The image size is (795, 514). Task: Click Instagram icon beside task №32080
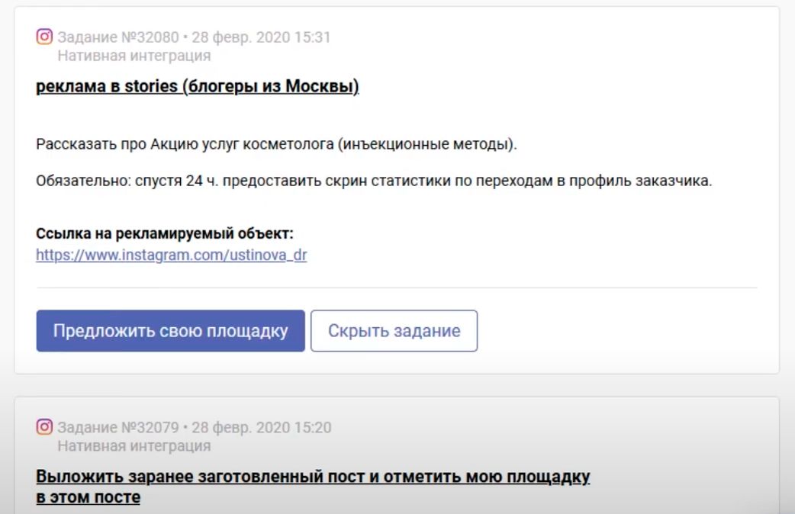pyautogui.click(x=44, y=37)
